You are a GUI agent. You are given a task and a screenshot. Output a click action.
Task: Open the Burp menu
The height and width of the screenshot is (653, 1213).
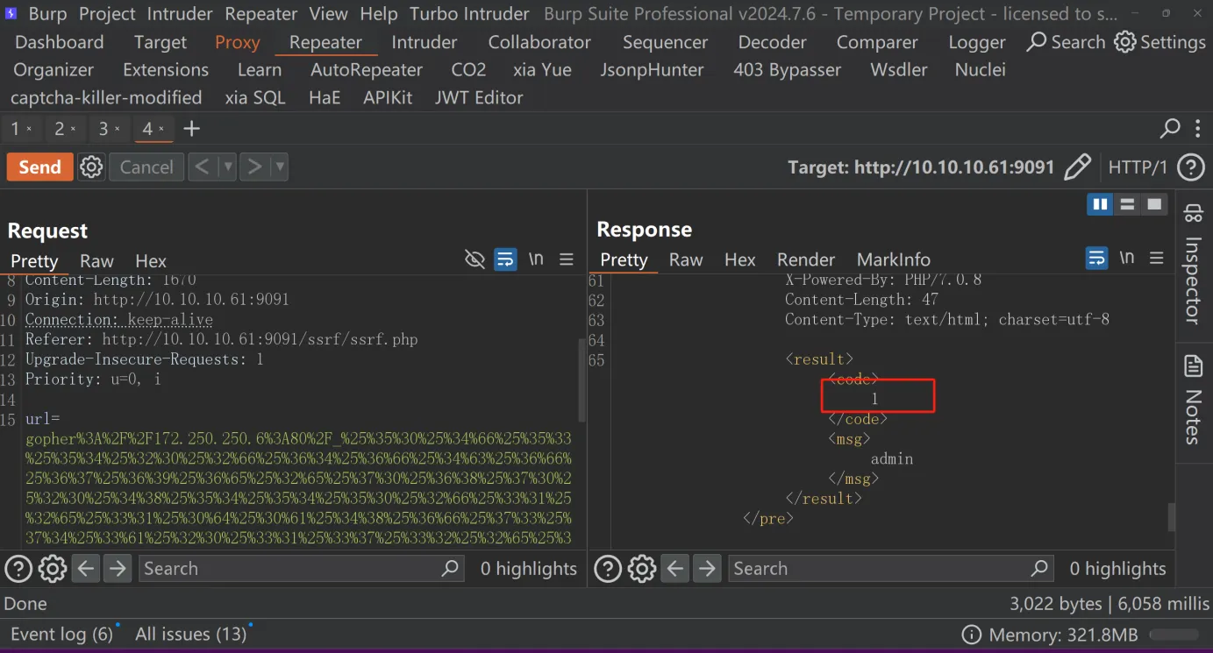(48, 14)
